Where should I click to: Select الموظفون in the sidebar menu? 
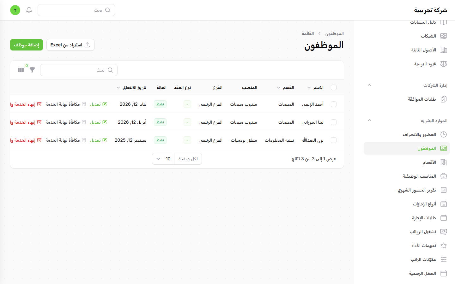407,148
